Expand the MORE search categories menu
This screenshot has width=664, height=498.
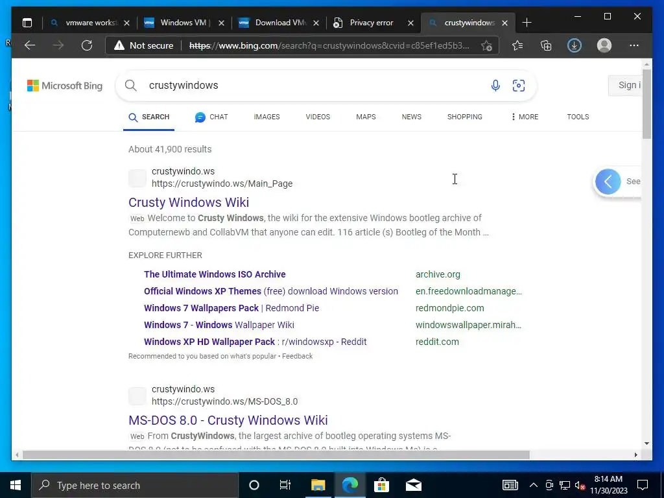[525, 117]
